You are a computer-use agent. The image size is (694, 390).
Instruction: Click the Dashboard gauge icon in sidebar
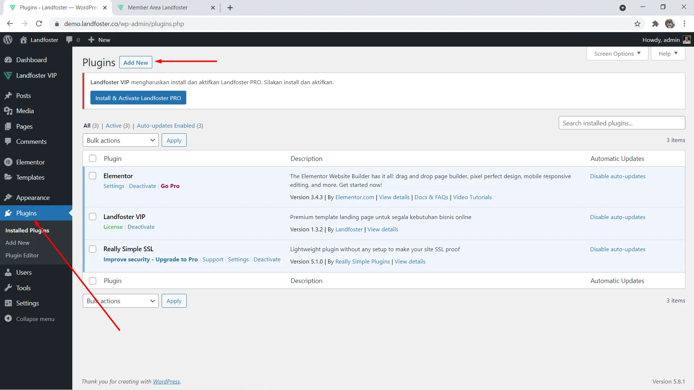pos(8,60)
